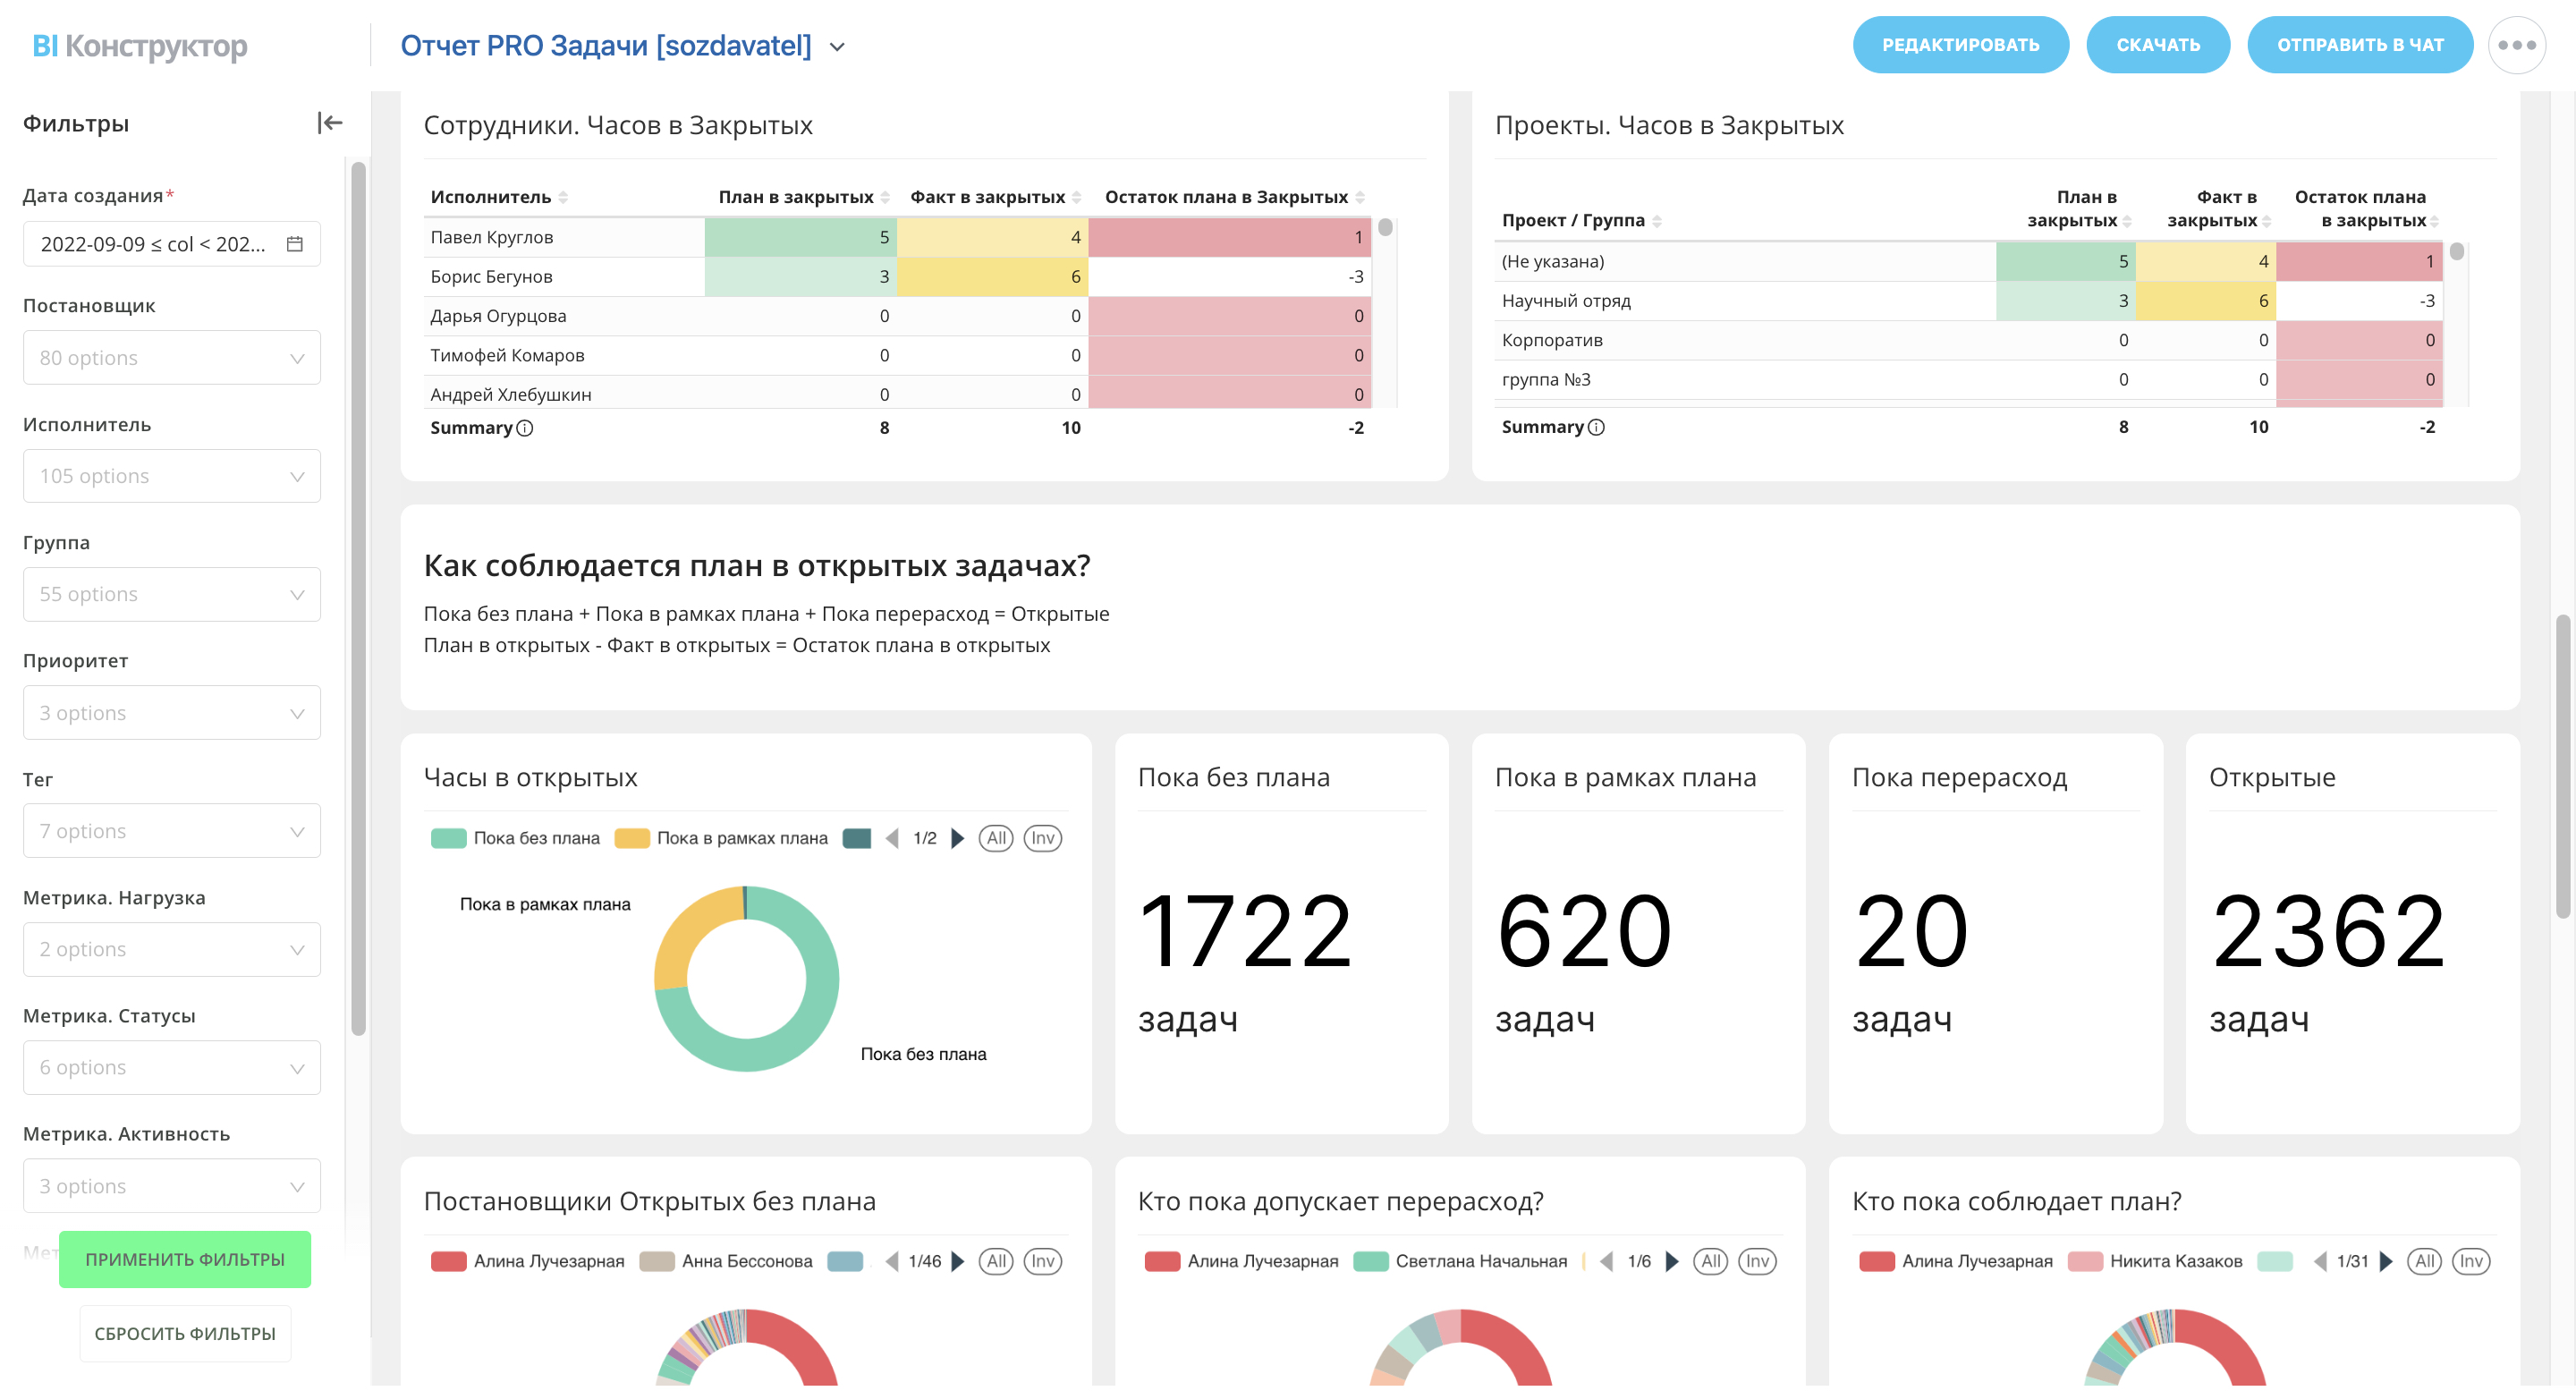Invert legend selection in Часы в открытых
2576x1391 pixels.
[1042, 838]
